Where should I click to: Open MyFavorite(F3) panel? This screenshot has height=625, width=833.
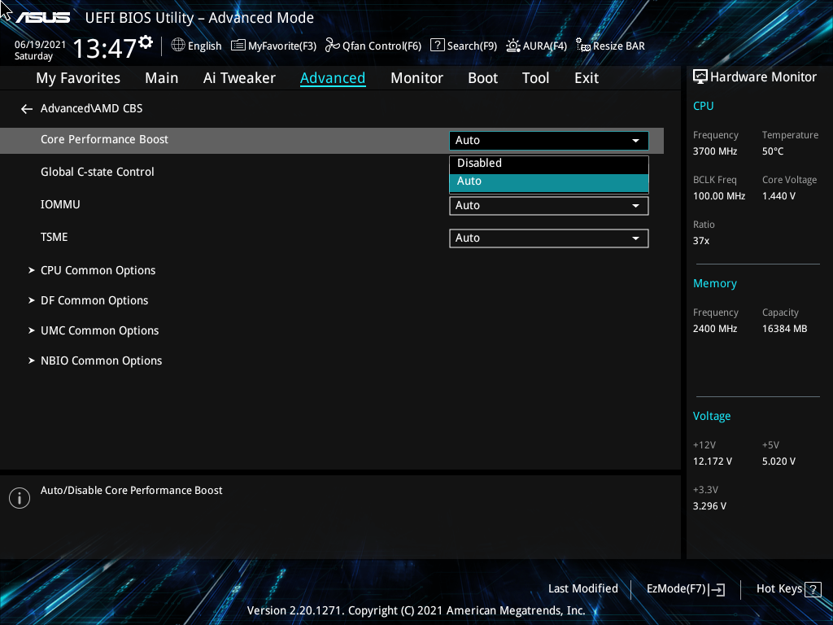click(x=273, y=46)
